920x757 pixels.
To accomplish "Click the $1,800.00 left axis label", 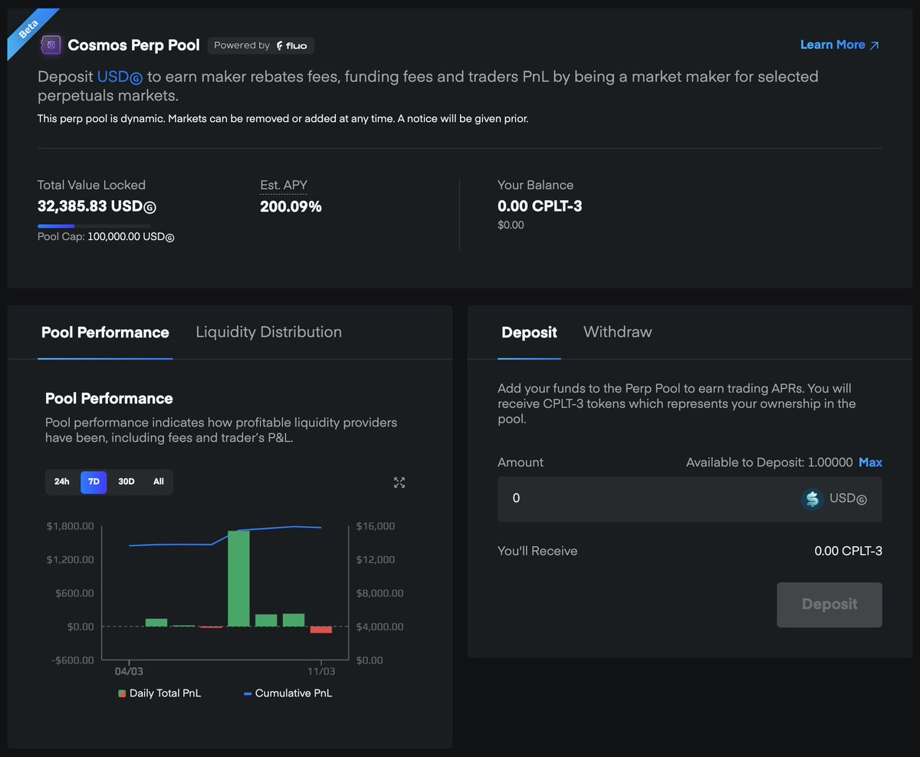I will pos(70,526).
